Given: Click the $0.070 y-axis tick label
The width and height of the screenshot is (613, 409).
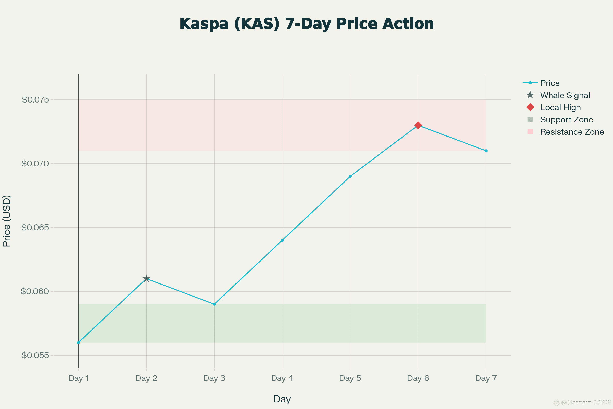Looking at the screenshot, I should (x=35, y=164).
